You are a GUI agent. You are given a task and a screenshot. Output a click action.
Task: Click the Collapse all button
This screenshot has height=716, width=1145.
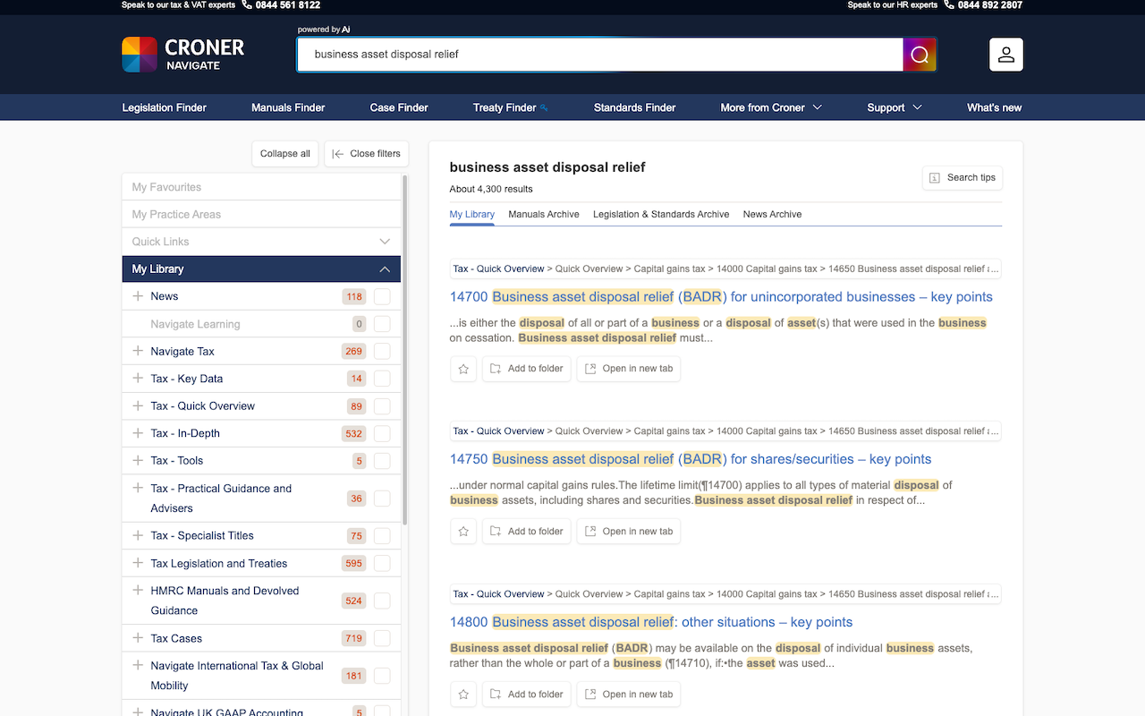pyautogui.click(x=285, y=154)
